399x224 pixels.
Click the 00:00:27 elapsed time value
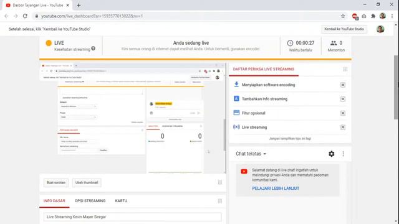[x=305, y=43]
